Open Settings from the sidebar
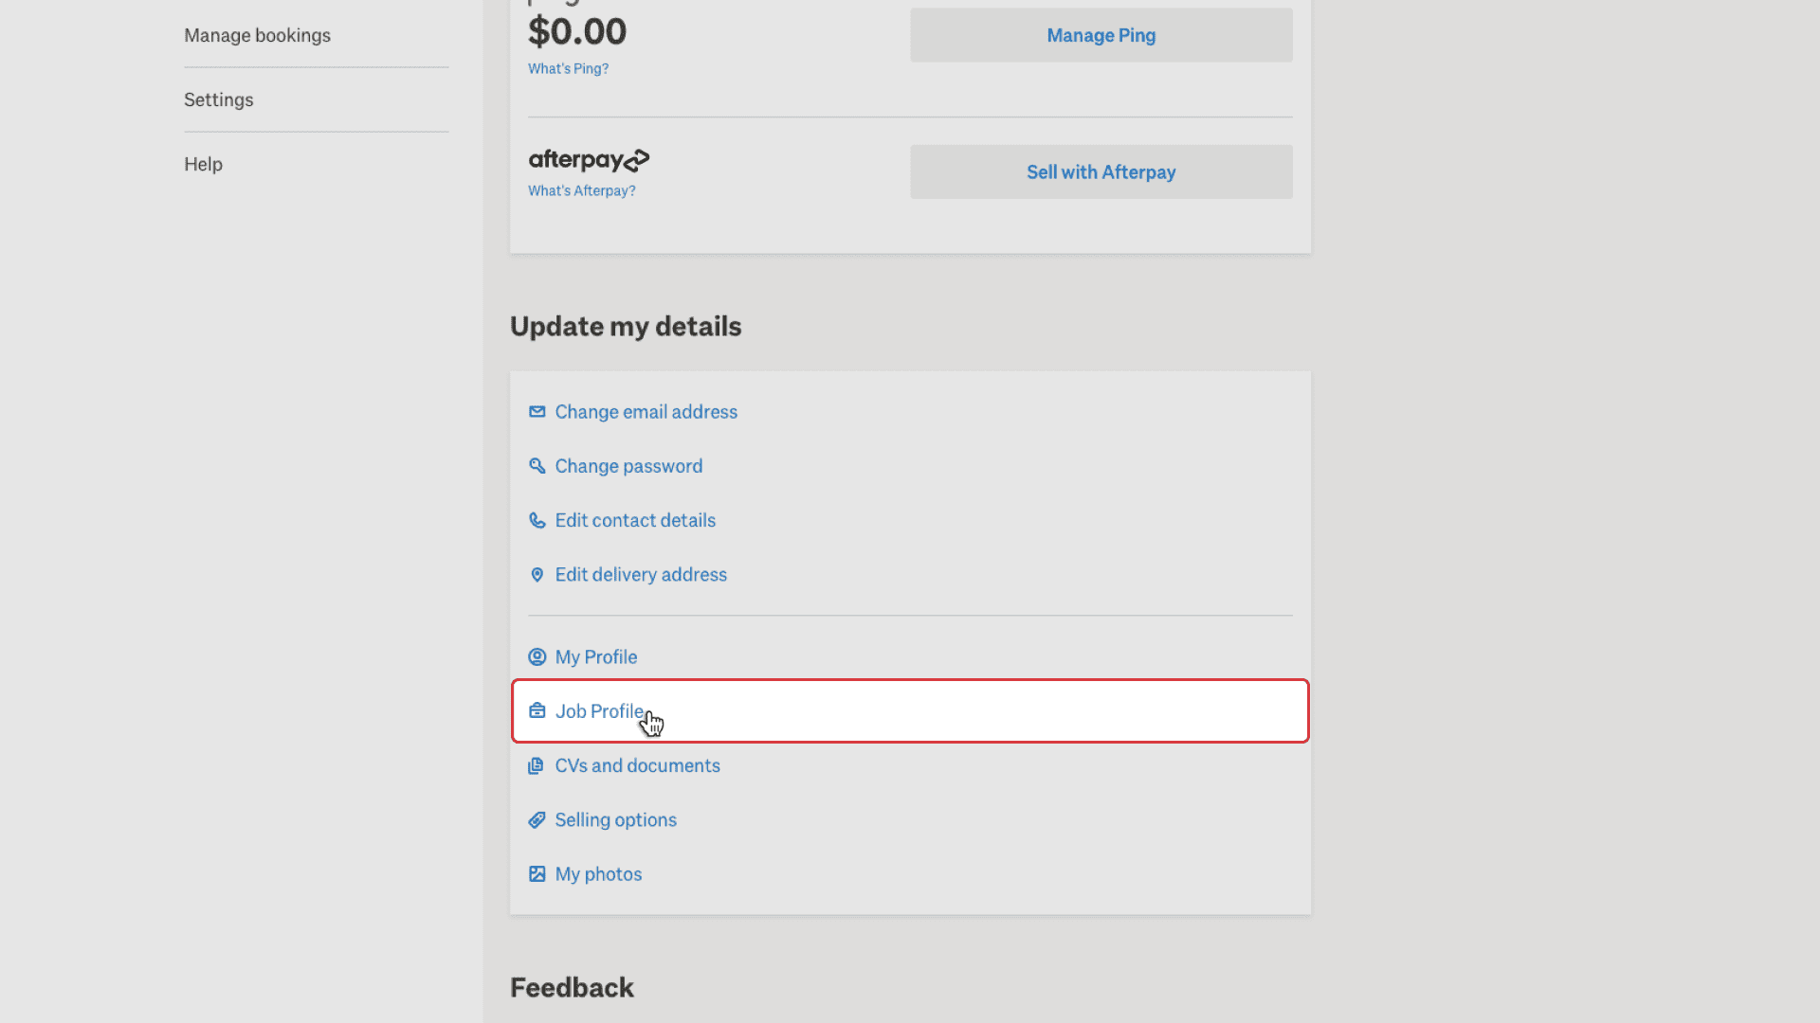Image resolution: width=1820 pixels, height=1023 pixels. (x=218, y=99)
